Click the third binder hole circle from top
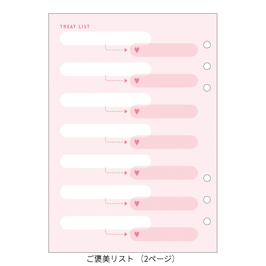This screenshot has width=266, height=266. [207, 88]
